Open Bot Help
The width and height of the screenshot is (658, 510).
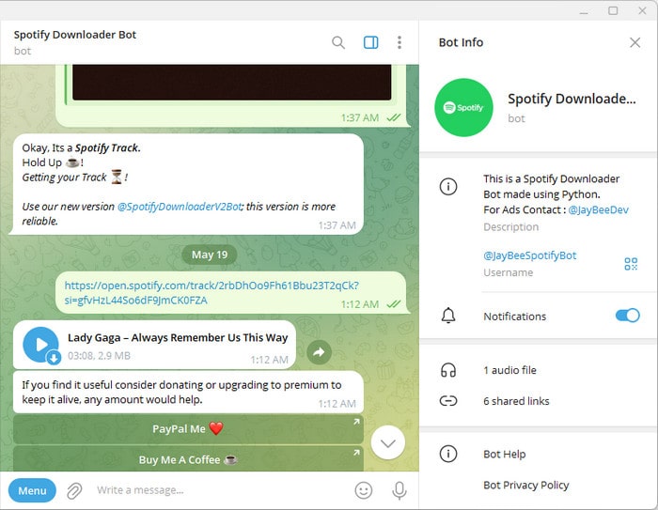(x=504, y=455)
